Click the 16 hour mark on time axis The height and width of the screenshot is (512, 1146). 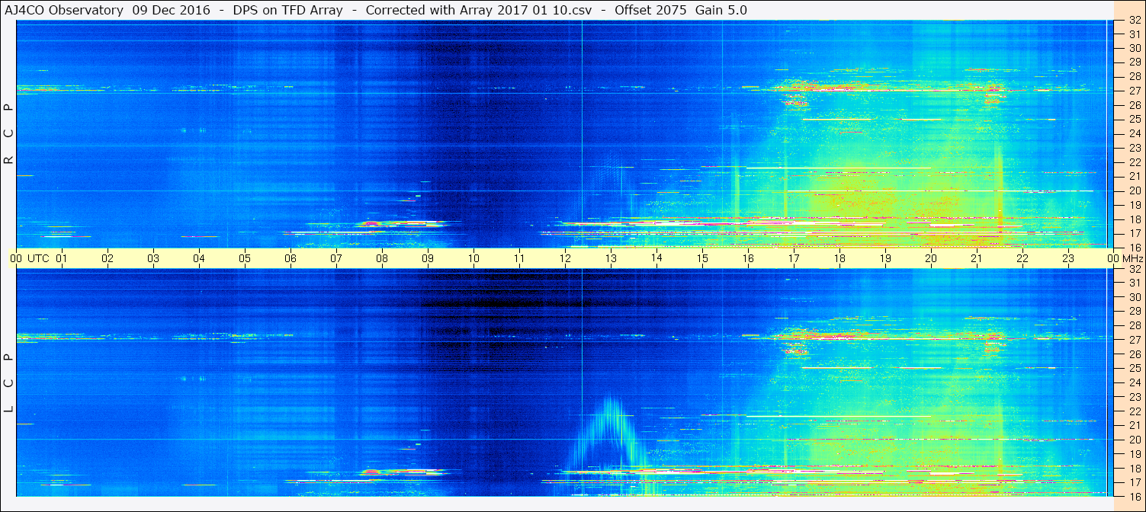pyautogui.click(x=748, y=258)
